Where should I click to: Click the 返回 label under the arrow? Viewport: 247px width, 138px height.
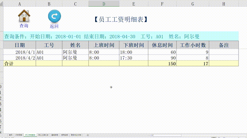[x=54, y=26]
